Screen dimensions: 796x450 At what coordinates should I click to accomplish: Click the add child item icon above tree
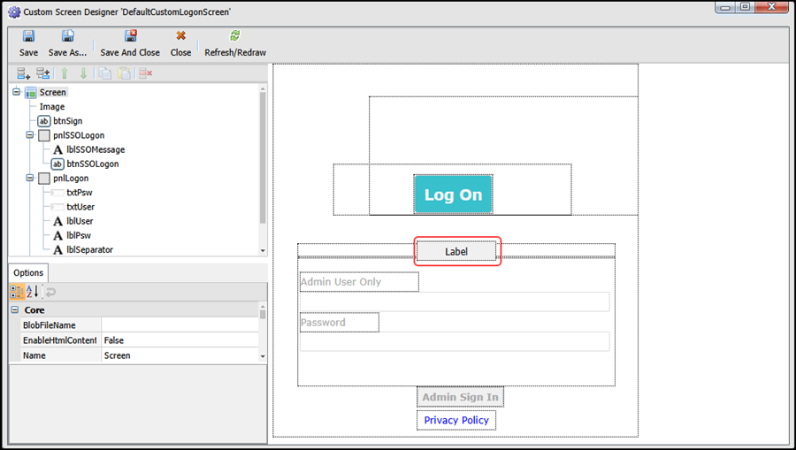[42, 74]
